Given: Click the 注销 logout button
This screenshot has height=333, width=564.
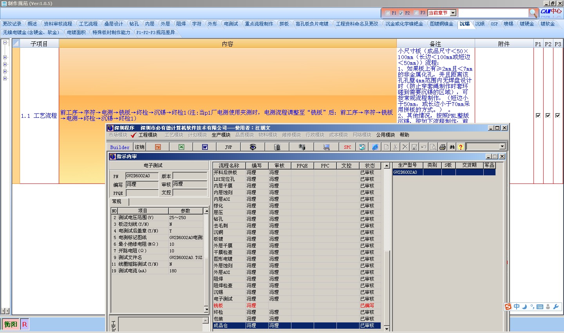Looking at the screenshot, I should click(139, 147).
